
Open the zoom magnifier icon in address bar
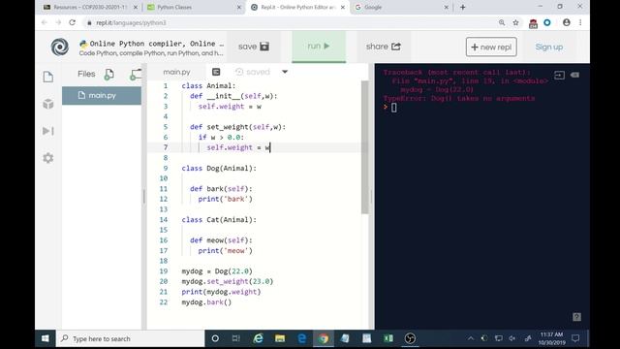click(502, 22)
